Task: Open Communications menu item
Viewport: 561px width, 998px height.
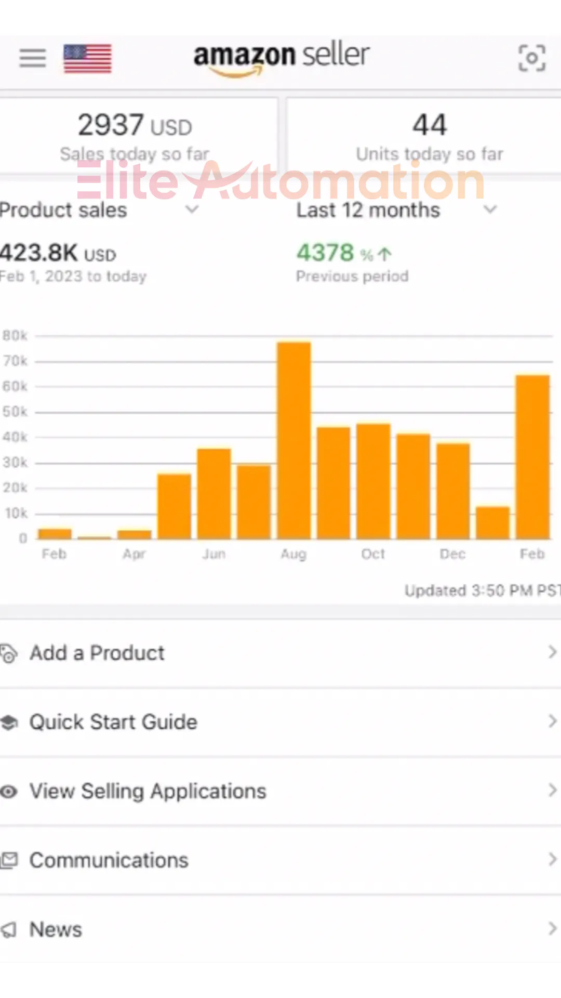Action: [280, 860]
